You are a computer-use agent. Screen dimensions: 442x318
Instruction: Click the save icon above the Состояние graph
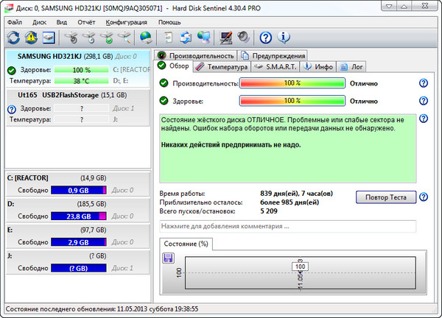[x=168, y=258]
